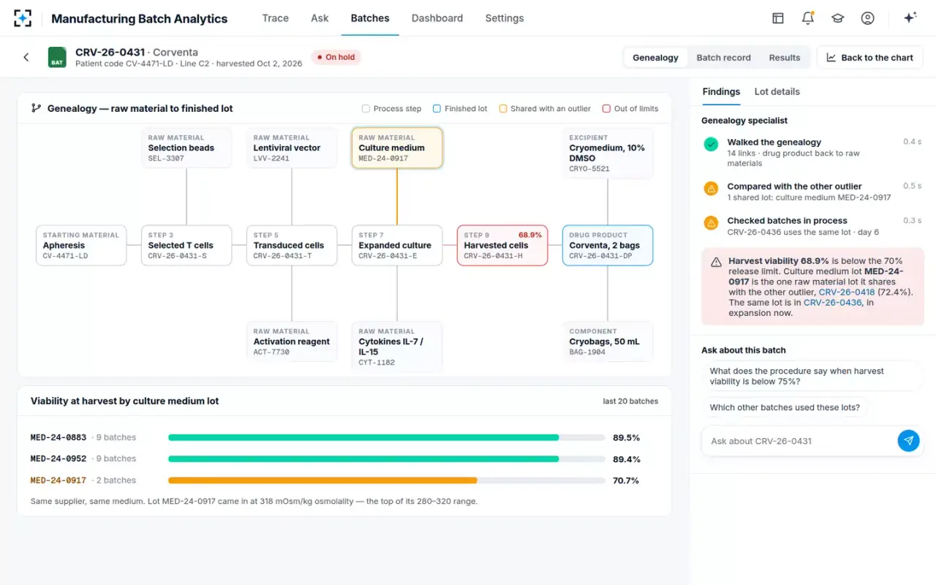Click the MED-24-0952 lot label
Image resolution: width=936 pixels, height=585 pixels.
point(58,459)
